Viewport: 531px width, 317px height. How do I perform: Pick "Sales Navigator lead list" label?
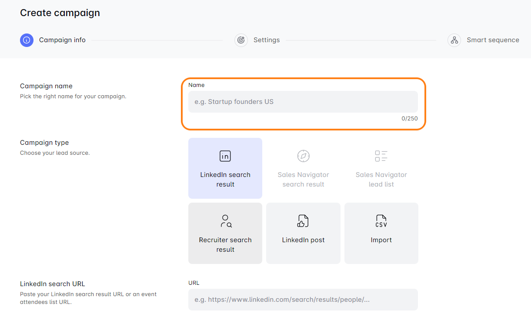click(381, 180)
